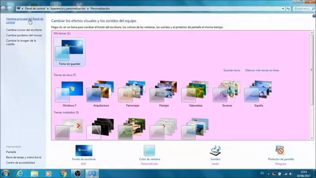
Task: Launch Windows Media Player from taskbar
Action: point(48,174)
